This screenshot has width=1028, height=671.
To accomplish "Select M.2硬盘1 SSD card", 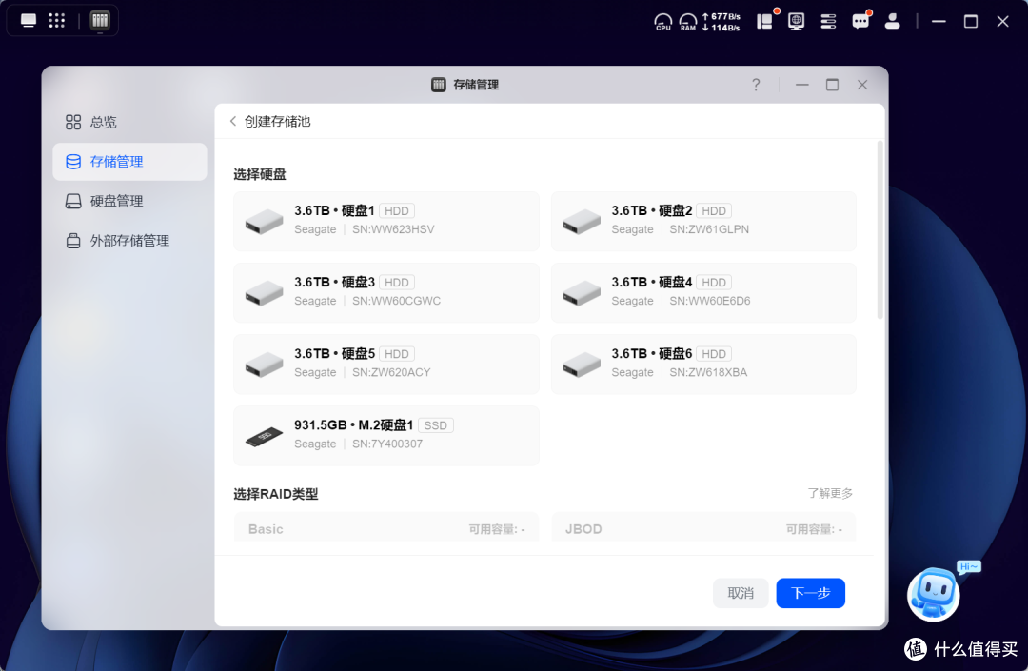I will [x=386, y=435].
